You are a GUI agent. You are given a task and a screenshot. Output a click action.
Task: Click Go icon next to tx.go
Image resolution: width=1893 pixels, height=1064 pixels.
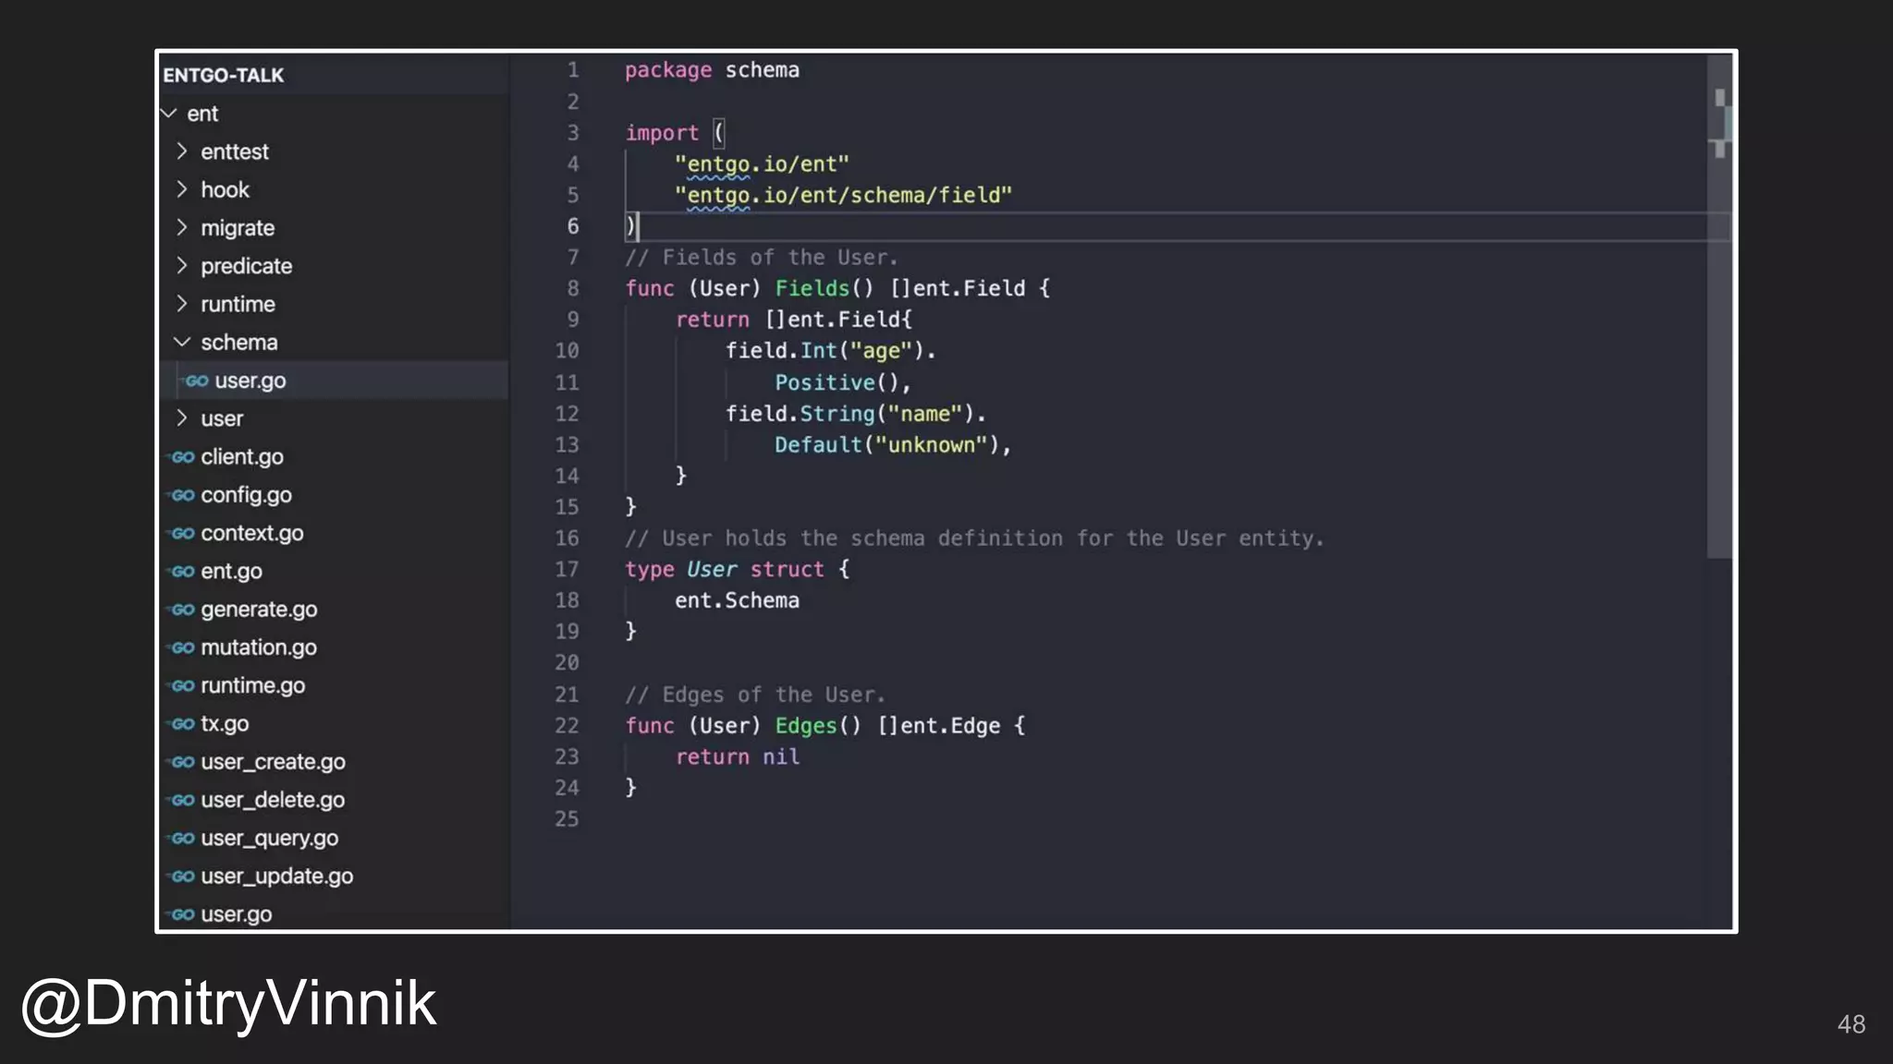point(182,724)
